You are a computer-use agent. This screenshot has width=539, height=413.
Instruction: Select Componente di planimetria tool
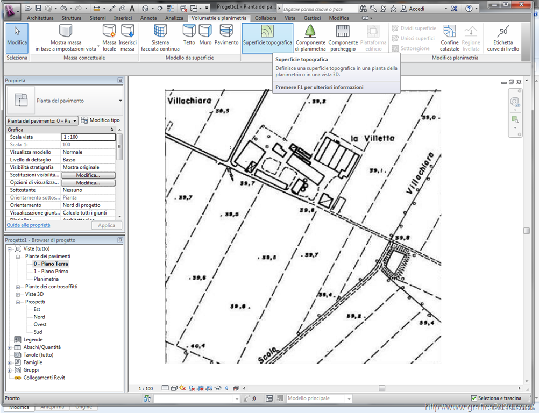point(310,38)
